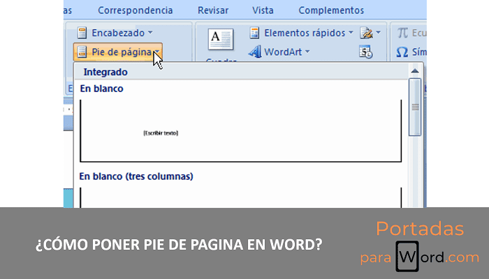Expand the Encabezado dropdown arrow
Image resolution: width=489 pixels, height=279 pixels.
(150, 32)
